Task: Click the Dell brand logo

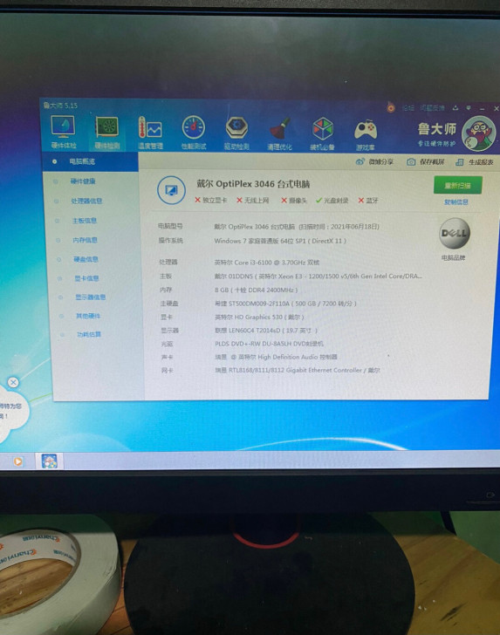Action: pyautogui.click(x=455, y=233)
